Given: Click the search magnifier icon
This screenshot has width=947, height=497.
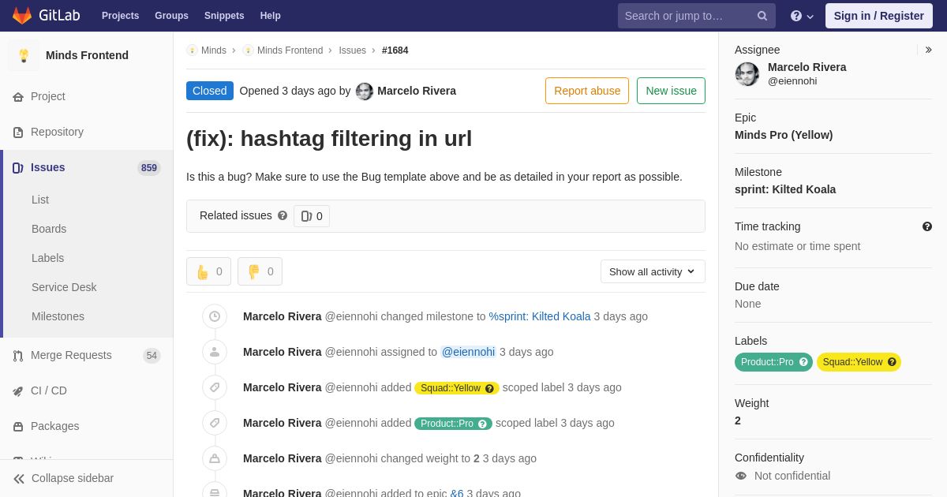Looking at the screenshot, I should [x=762, y=16].
